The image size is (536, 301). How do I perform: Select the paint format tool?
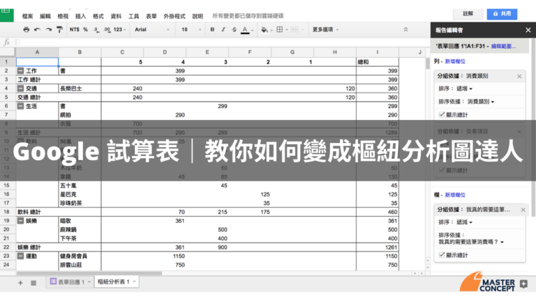pyautogui.click(x=59, y=30)
